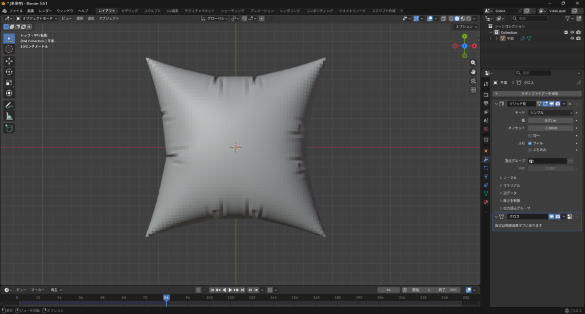Switch to the モデリング workspace tab

pyautogui.click(x=129, y=11)
